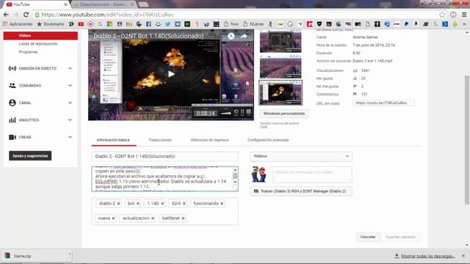This screenshot has width=470, height=264.
Task: Play the Diablo 2 video preview
Action: (171, 74)
